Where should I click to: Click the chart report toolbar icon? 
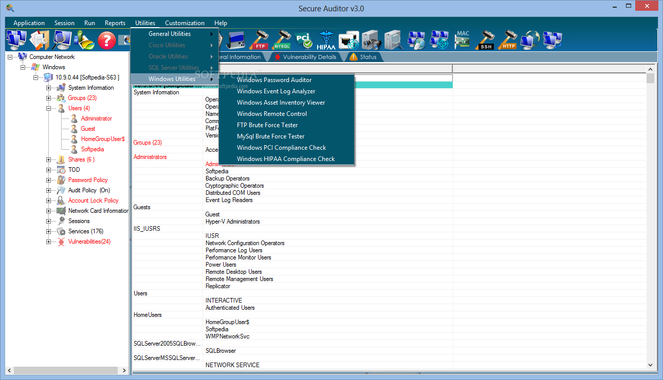84,40
